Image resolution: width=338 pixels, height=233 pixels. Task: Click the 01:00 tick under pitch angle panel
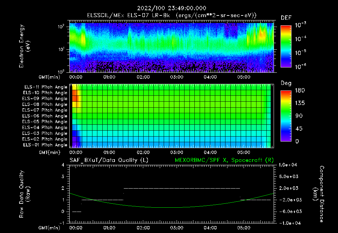(109, 152)
